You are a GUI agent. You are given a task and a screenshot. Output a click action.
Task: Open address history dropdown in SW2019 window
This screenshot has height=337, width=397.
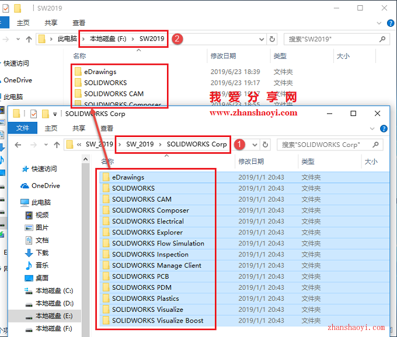point(262,40)
